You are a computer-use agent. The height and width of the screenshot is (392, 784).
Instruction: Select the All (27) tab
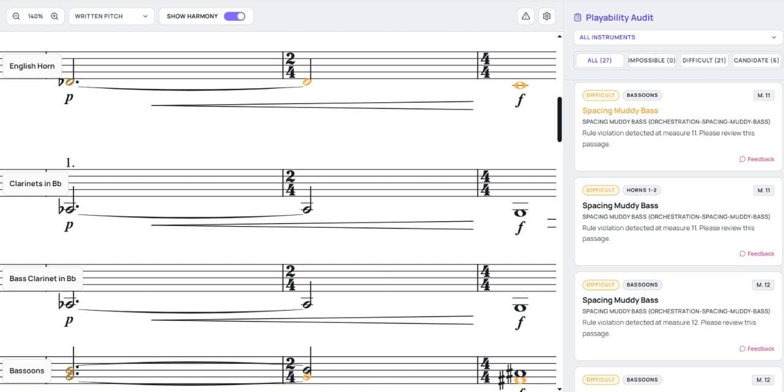(x=599, y=61)
